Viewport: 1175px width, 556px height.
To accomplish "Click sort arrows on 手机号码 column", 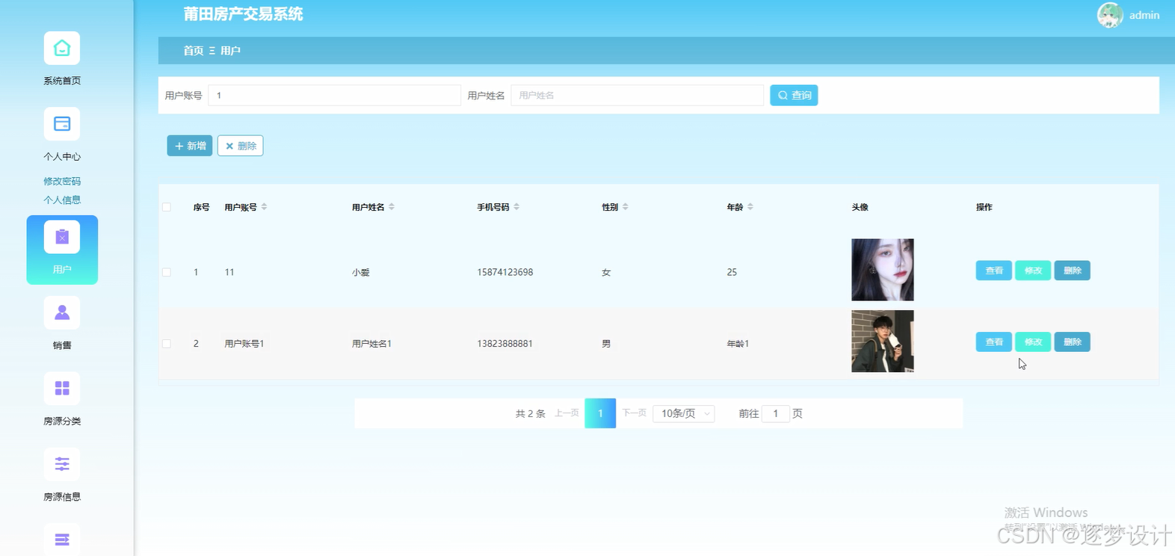I will pos(516,207).
